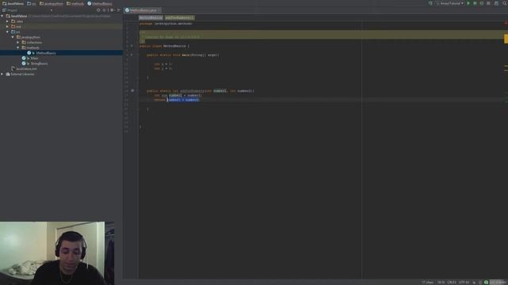The width and height of the screenshot is (508, 285).
Task: Click the package declaration line
Action: pyautogui.click(x=166, y=24)
